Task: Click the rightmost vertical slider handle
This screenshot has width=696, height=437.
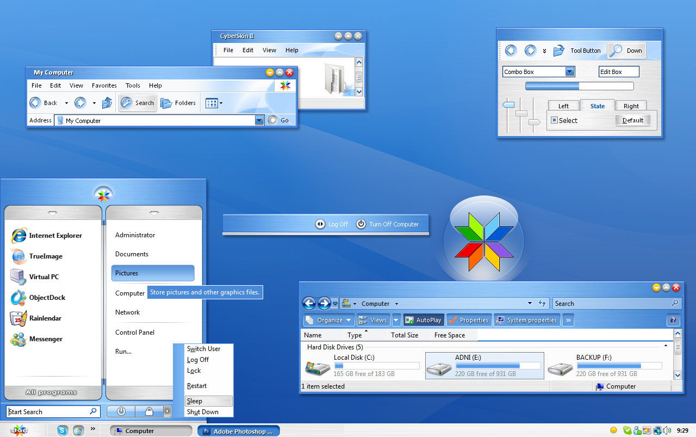Action: (x=535, y=122)
